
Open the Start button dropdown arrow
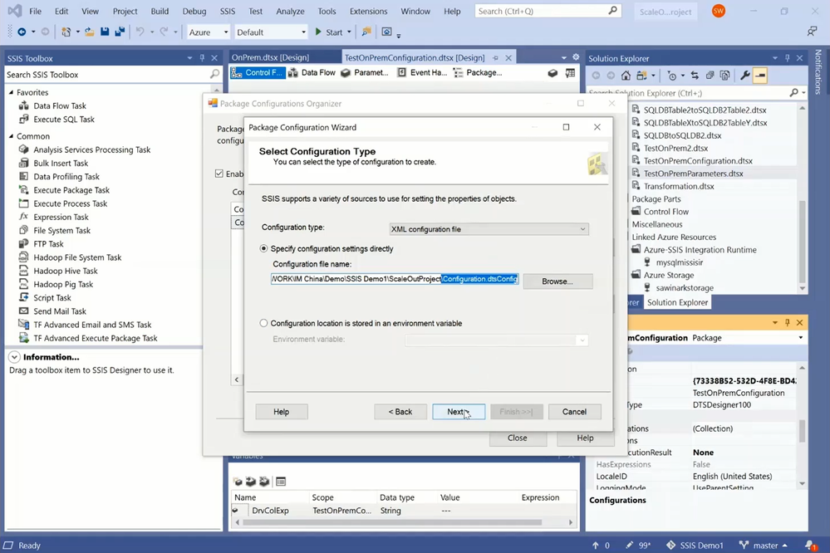(349, 32)
